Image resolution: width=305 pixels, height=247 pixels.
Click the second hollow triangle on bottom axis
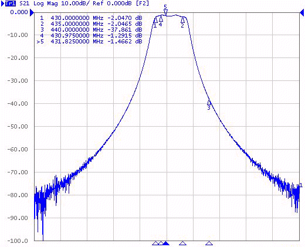(x=161, y=243)
